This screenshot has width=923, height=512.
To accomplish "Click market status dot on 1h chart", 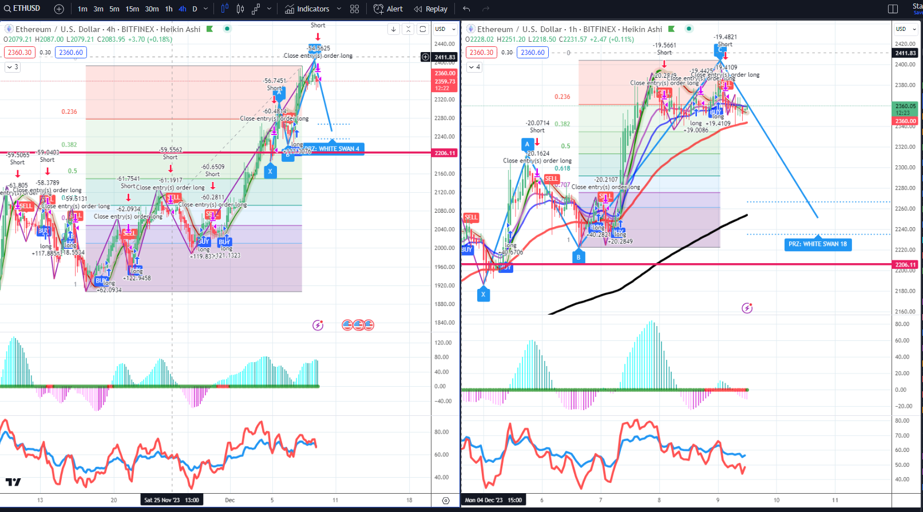I will point(689,29).
